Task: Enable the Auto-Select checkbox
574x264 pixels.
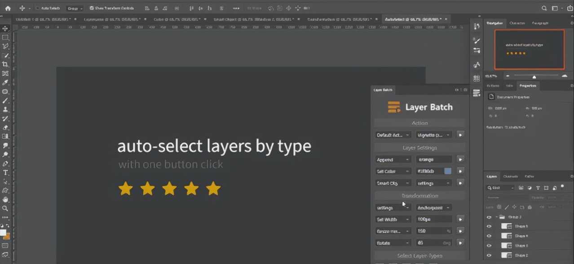Action: tap(37, 8)
